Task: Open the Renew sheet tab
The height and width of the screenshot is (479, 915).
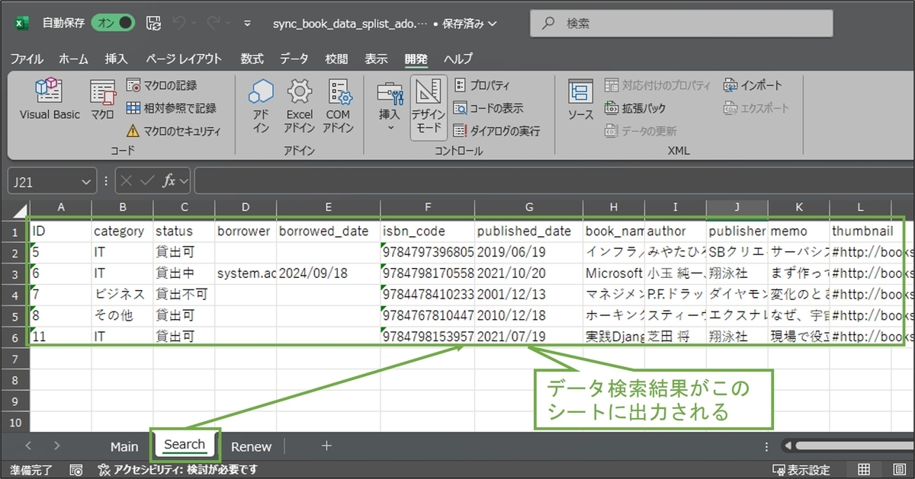Action: tap(251, 447)
